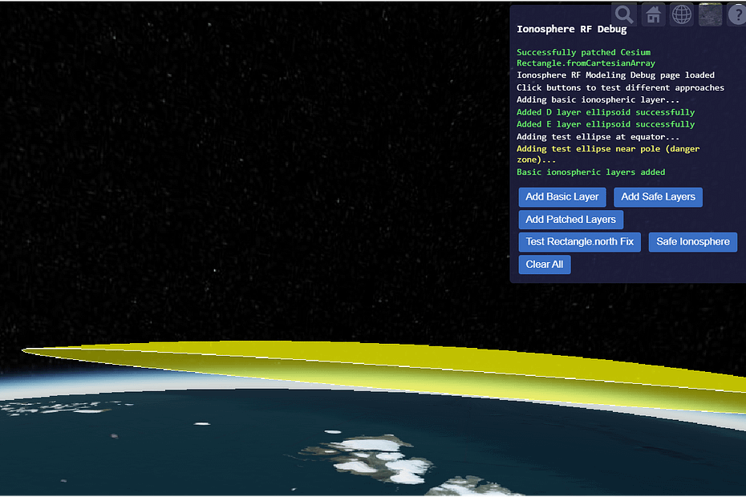Open the geocoder search magnifier icon
The width and height of the screenshot is (746, 497).
click(624, 14)
